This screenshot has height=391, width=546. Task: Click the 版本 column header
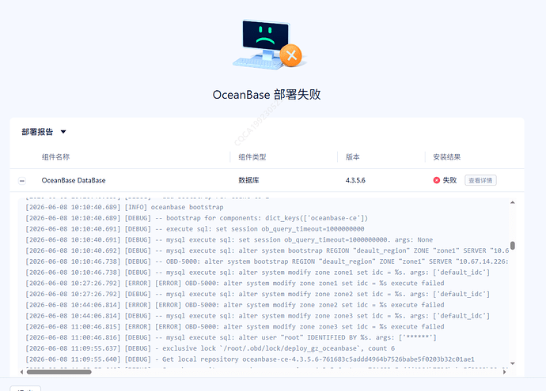(x=352, y=157)
